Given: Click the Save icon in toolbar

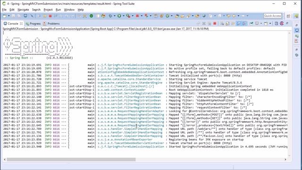Looking at the screenshot, I should [13, 16].
